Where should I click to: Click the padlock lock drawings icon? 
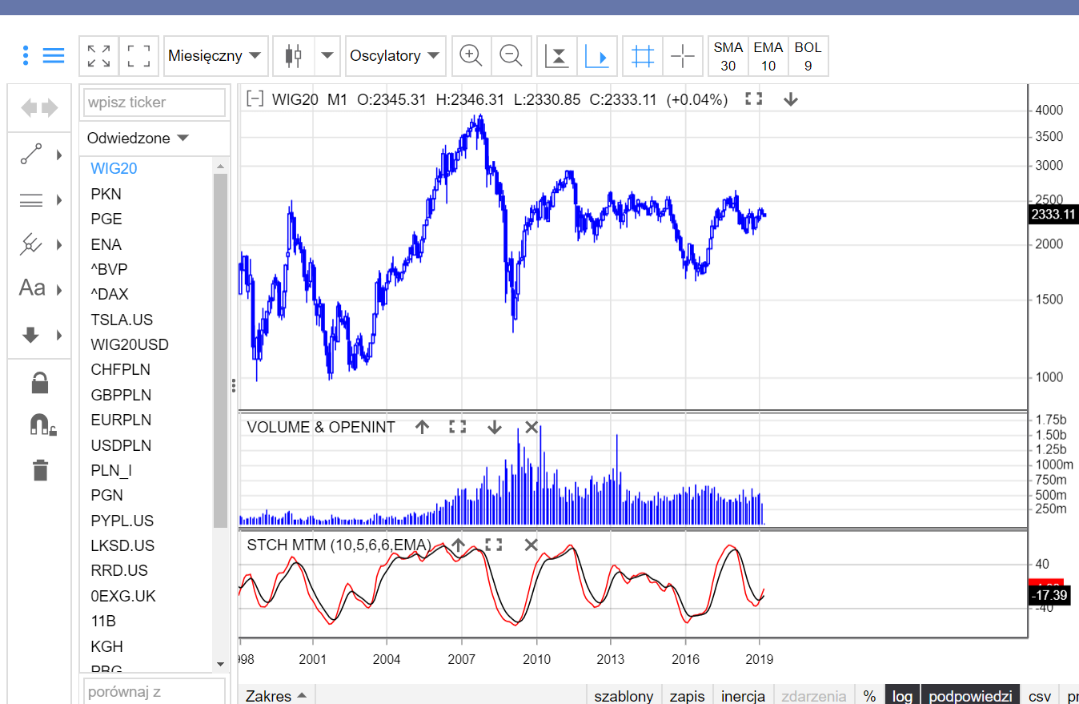(40, 383)
